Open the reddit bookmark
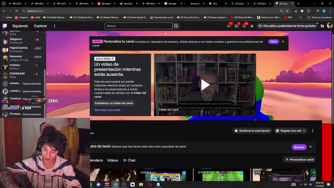This screenshot has height=188, width=334. [35, 17]
